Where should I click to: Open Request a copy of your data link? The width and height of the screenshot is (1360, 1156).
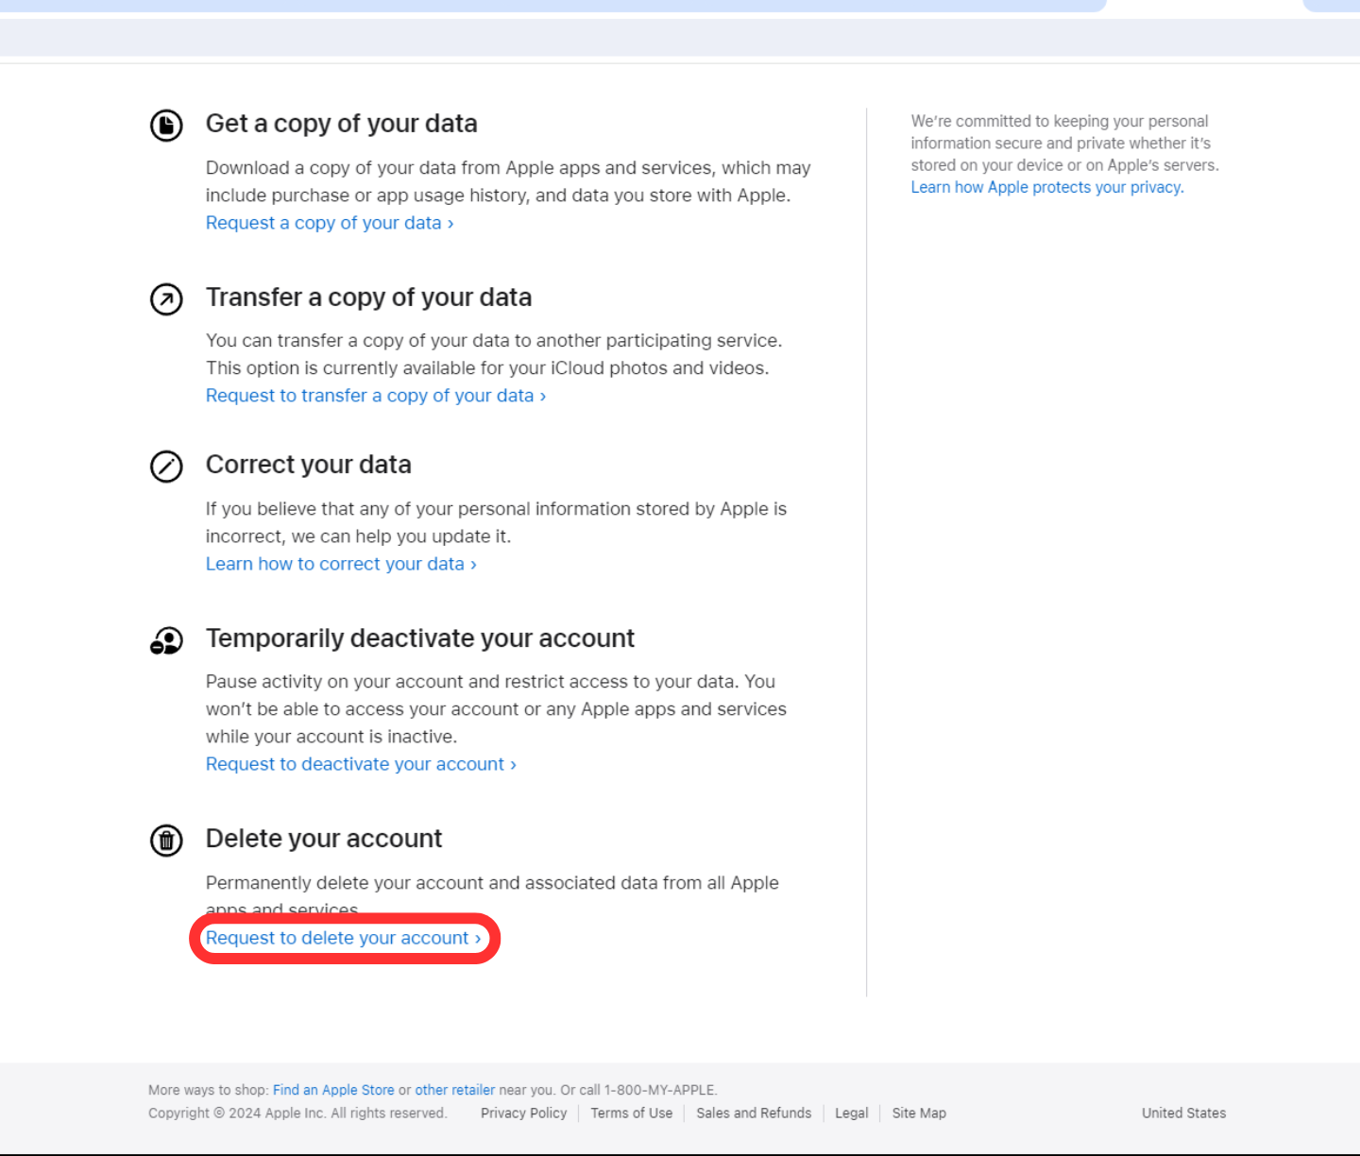point(329,223)
